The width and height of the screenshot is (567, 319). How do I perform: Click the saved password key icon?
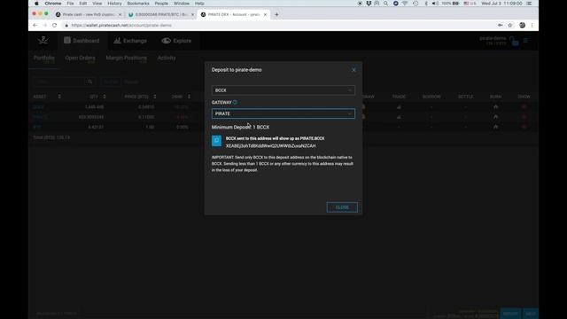coord(500,26)
